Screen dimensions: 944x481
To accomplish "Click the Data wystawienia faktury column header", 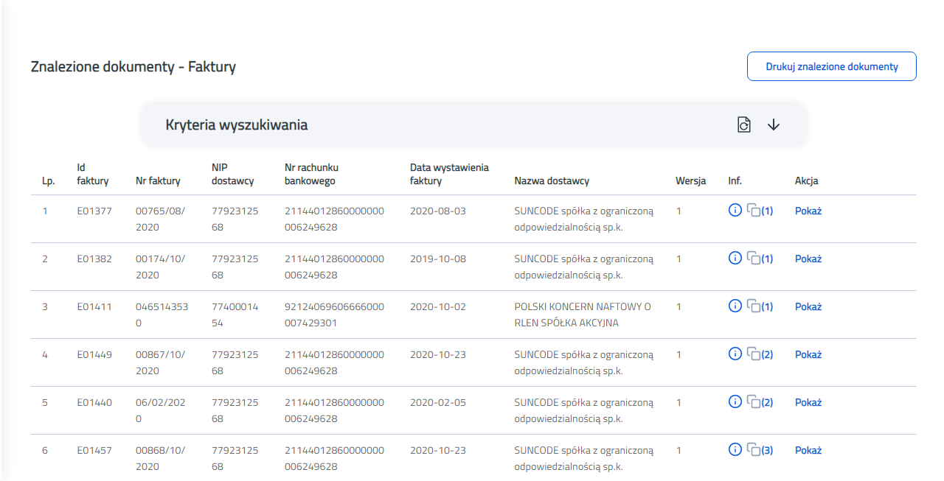I will click(x=449, y=174).
